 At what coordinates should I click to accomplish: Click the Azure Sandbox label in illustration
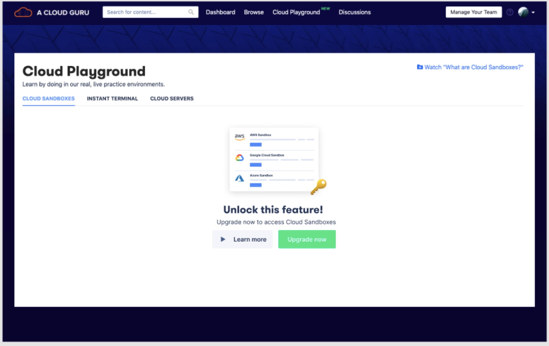[261, 175]
